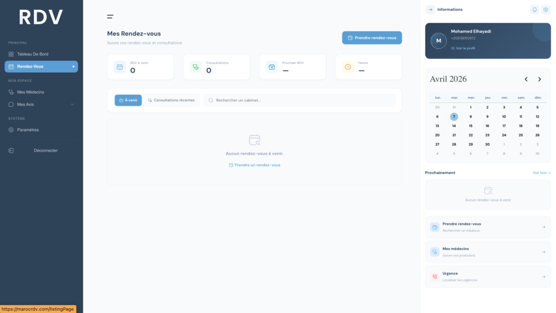The image size is (556, 313).
Task: Toggle the sidebar hamburger menu icon
Action: pos(110,17)
